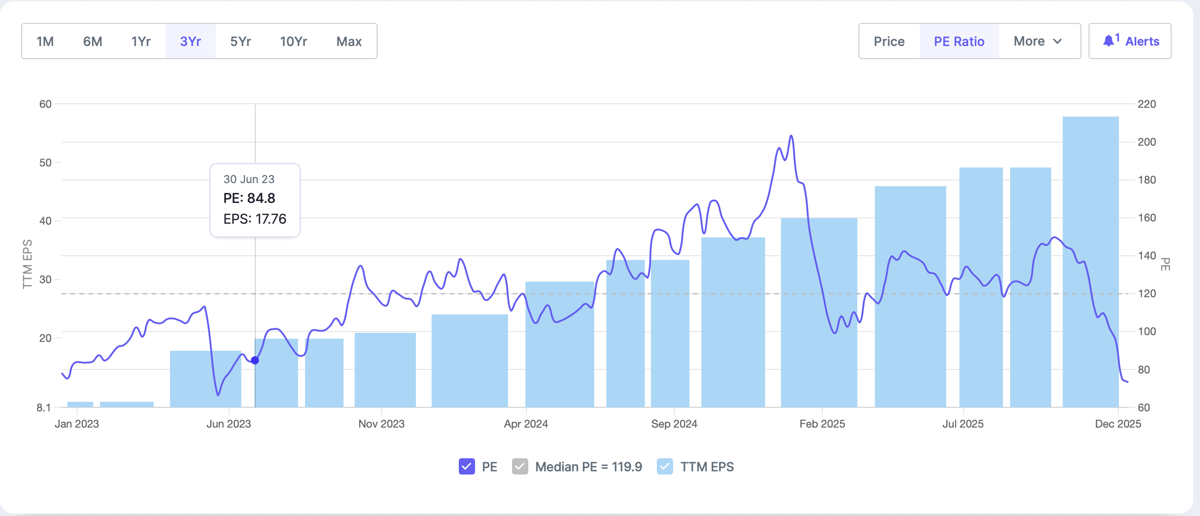Click the highlighted 30 Jun 23 data point
The width and height of the screenshot is (1200, 516).
tap(255, 360)
